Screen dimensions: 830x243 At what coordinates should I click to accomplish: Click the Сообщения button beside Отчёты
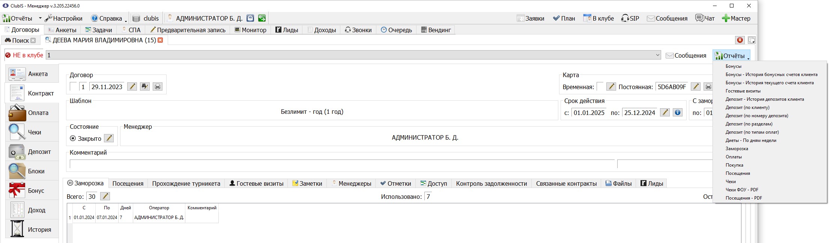tap(686, 55)
